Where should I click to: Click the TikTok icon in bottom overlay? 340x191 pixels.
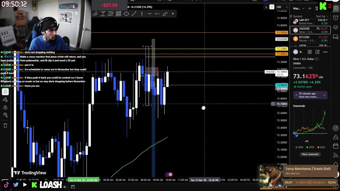point(6,185)
